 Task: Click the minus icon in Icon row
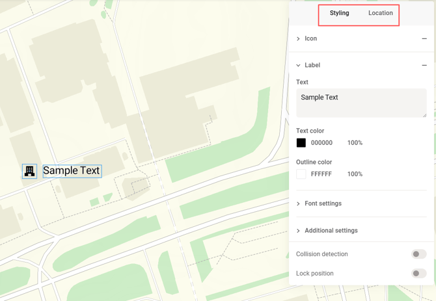coord(424,39)
